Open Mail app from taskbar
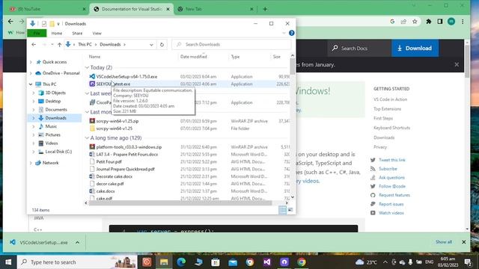Viewport: 479px width, 269px height. coord(233,262)
